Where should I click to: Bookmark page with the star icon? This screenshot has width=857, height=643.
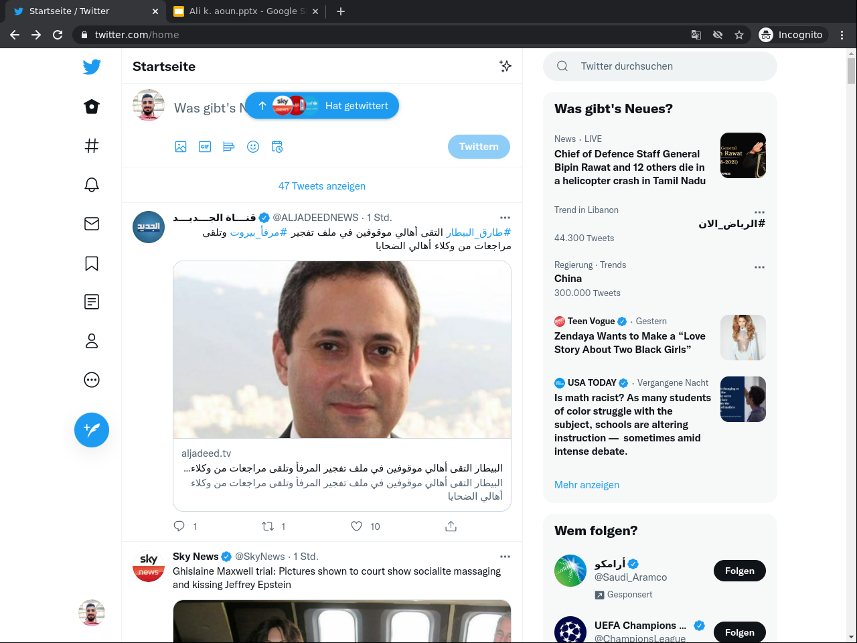[739, 35]
